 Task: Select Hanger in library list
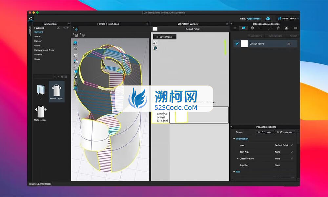tap(38, 41)
